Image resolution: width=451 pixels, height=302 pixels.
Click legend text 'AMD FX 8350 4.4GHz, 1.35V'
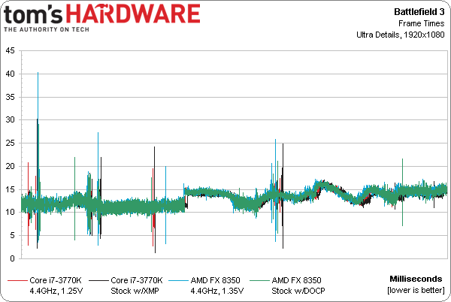[x=217, y=285]
